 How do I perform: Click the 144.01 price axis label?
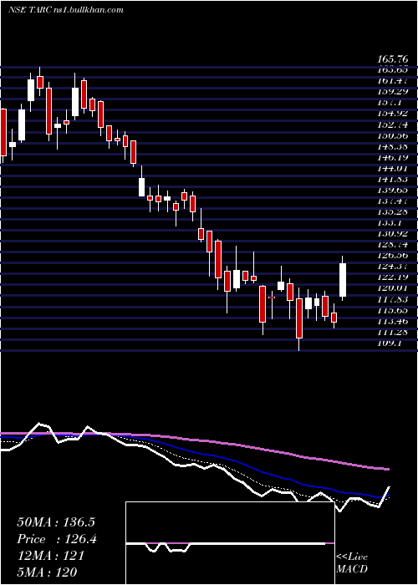pos(393,168)
